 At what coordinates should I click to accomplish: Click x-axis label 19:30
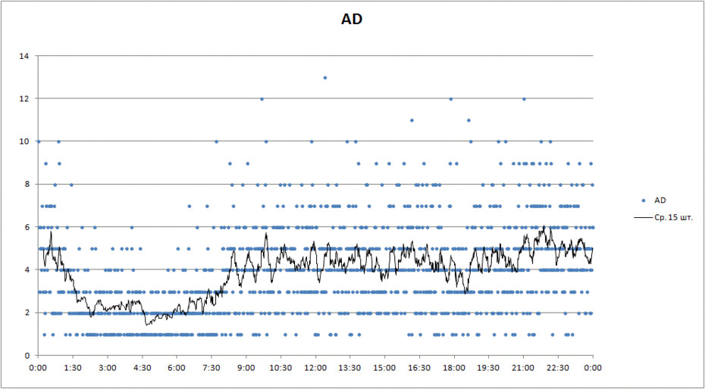(x=489, y=368)
